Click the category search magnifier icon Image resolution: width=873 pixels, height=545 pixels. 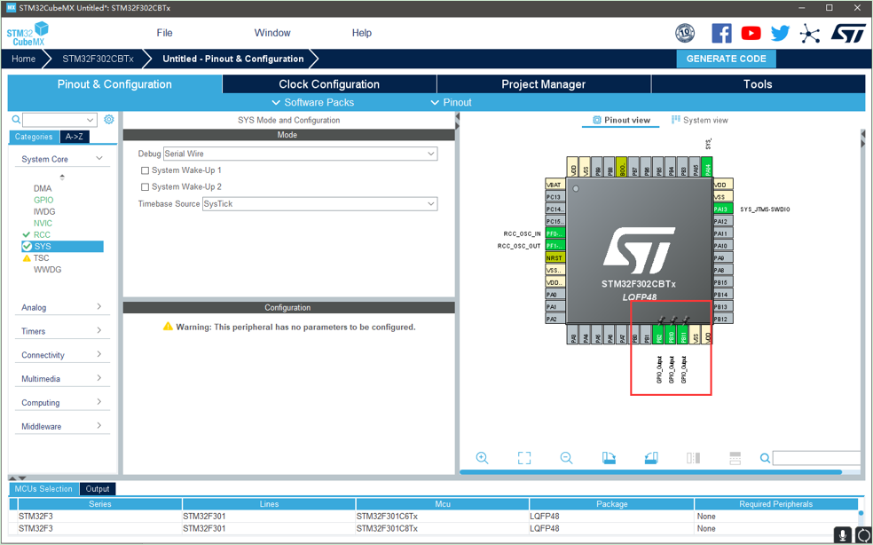(x=16, y=119)
